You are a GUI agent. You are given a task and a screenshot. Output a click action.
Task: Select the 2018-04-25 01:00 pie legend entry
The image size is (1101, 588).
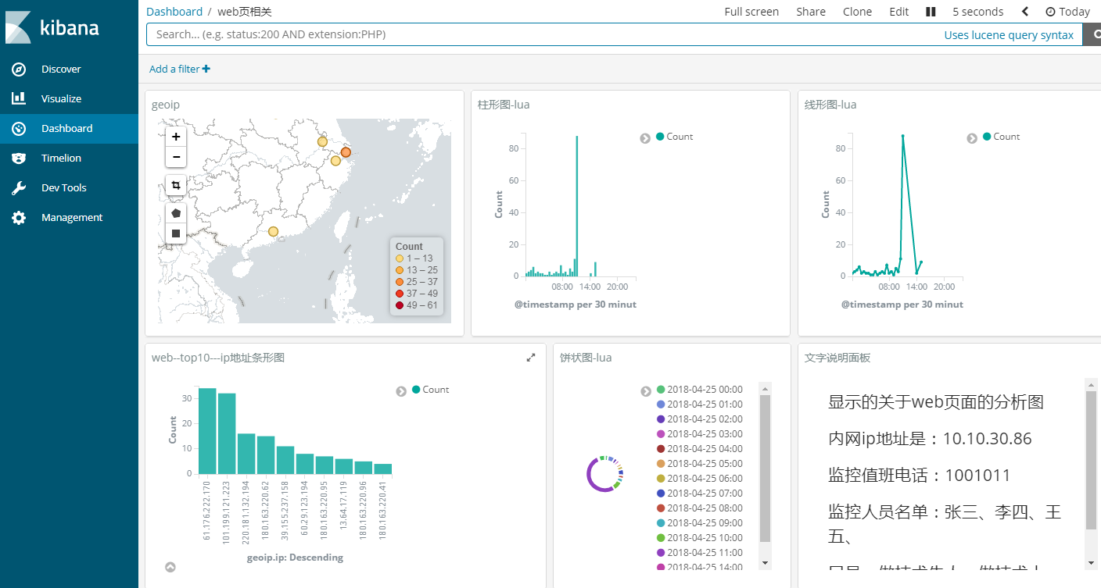tap(699, 404)
